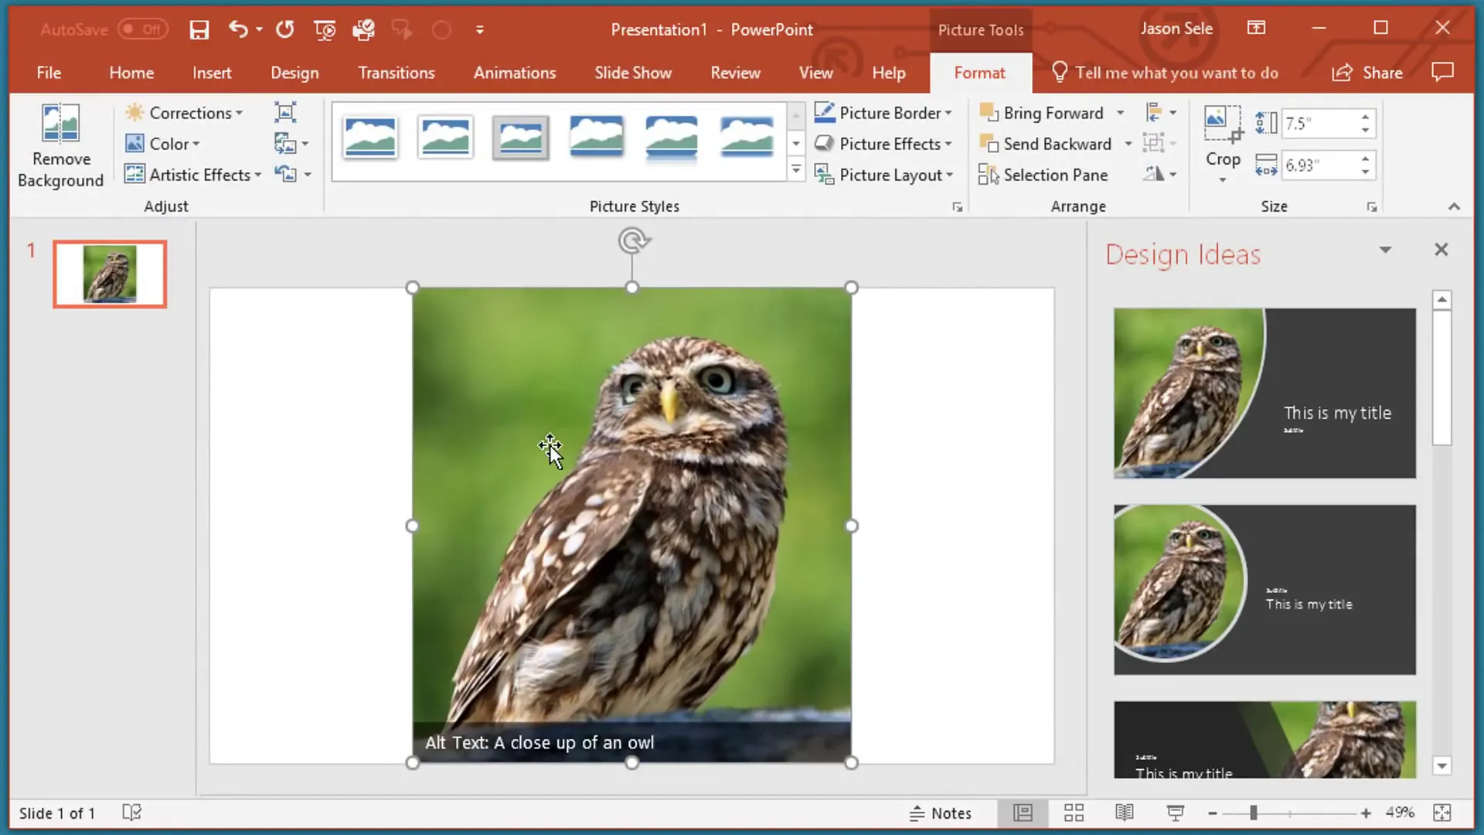This screenshot has height=835, width=1484.
Task: Click the comments speech bubble icon
Action: pos(1442,72)
